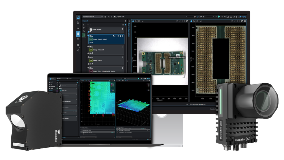Close the right viewer panel
The width and height of the screenshot is (284, 160).
[x=245, y=21]
